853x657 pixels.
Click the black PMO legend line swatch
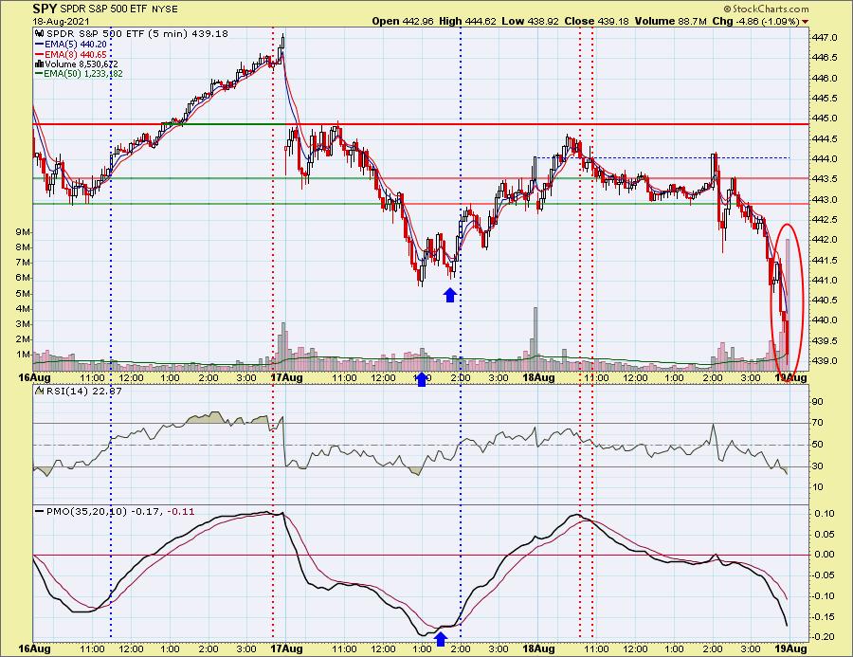39,512
